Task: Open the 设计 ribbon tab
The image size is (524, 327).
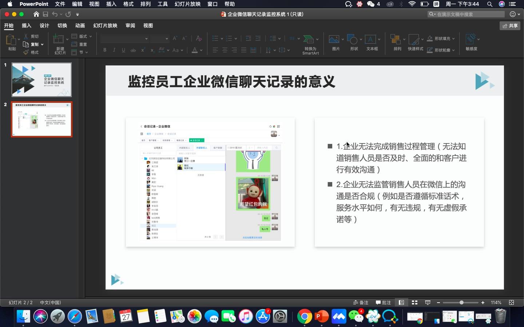Action: [44, 25]
